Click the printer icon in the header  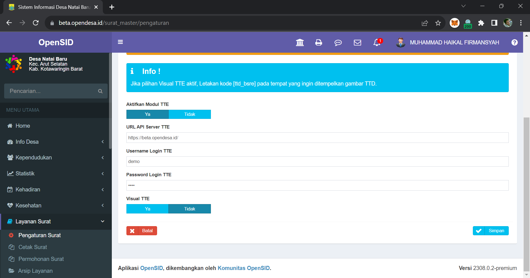(319, 43)
